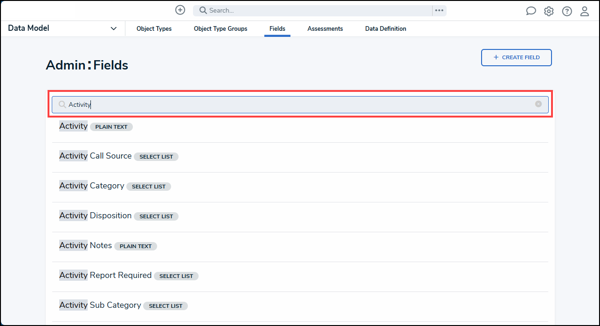The image size is (600, 326).
Task: Open the help question mark icon
Action: (x=566, y=11)
